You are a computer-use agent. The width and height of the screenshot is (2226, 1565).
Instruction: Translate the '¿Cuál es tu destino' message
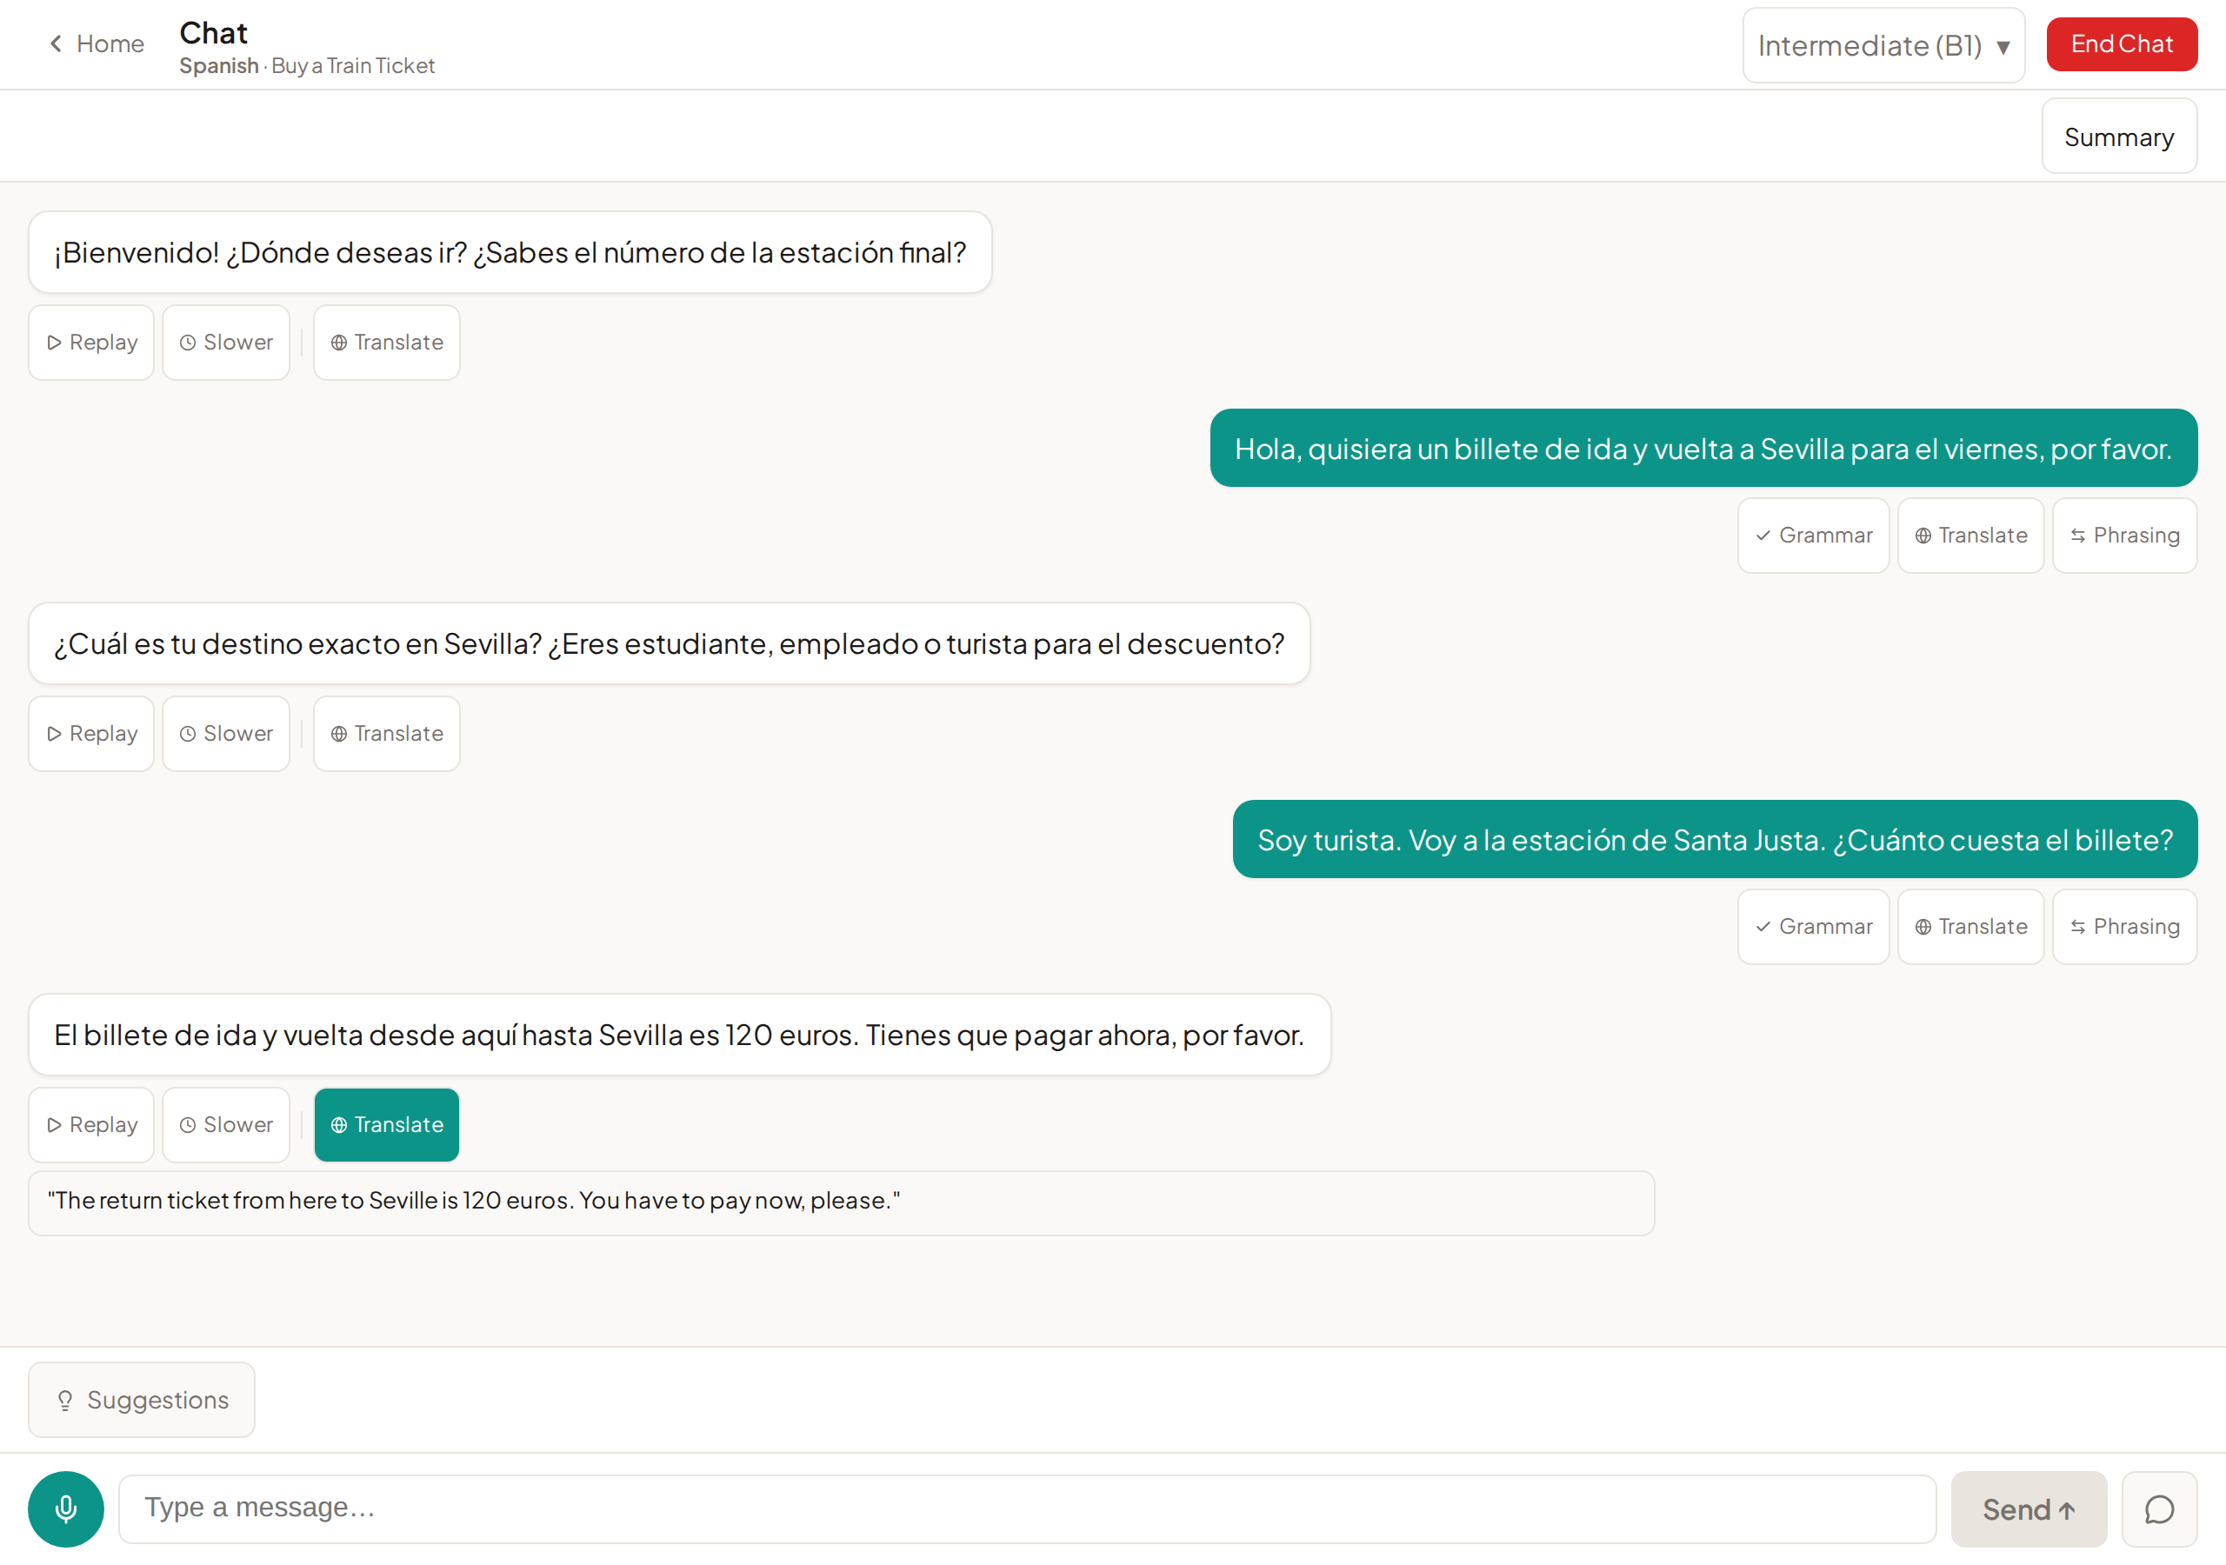[x=387, y=734]
